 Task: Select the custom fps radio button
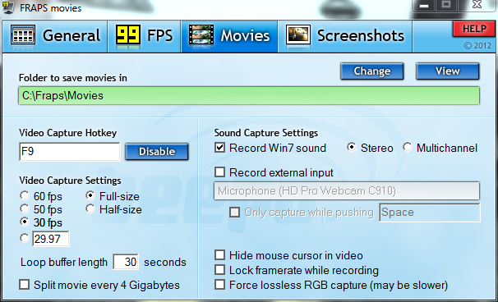tap(25, 238)
